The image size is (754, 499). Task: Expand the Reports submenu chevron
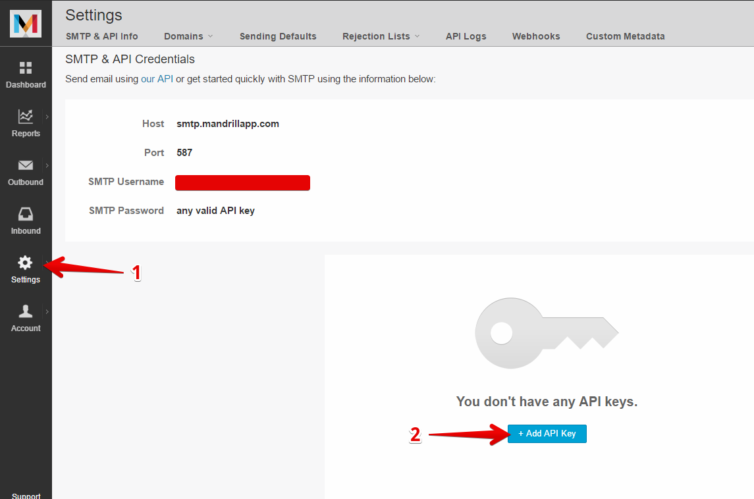(47, 117)
